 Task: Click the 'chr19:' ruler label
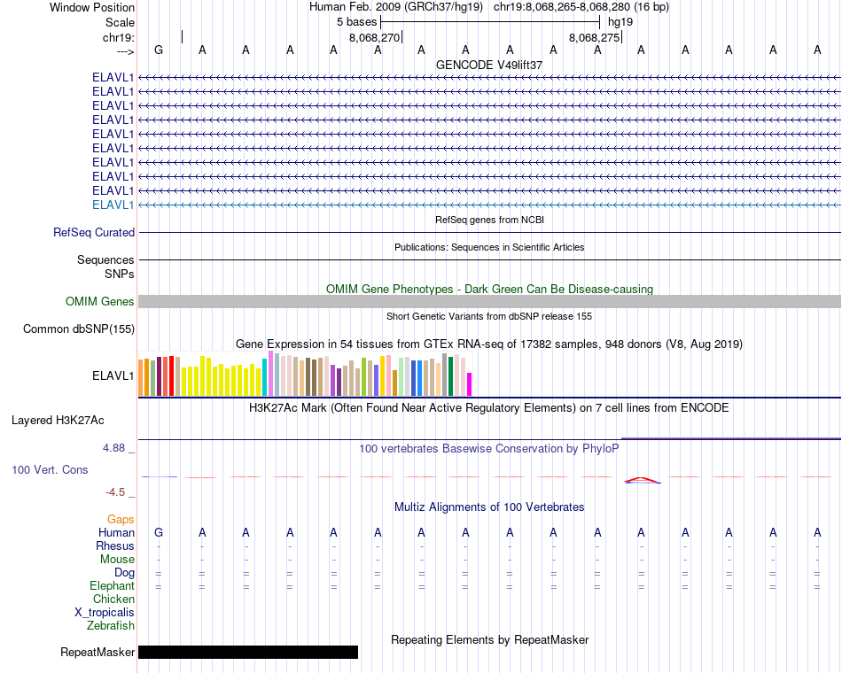coord(119,37)
